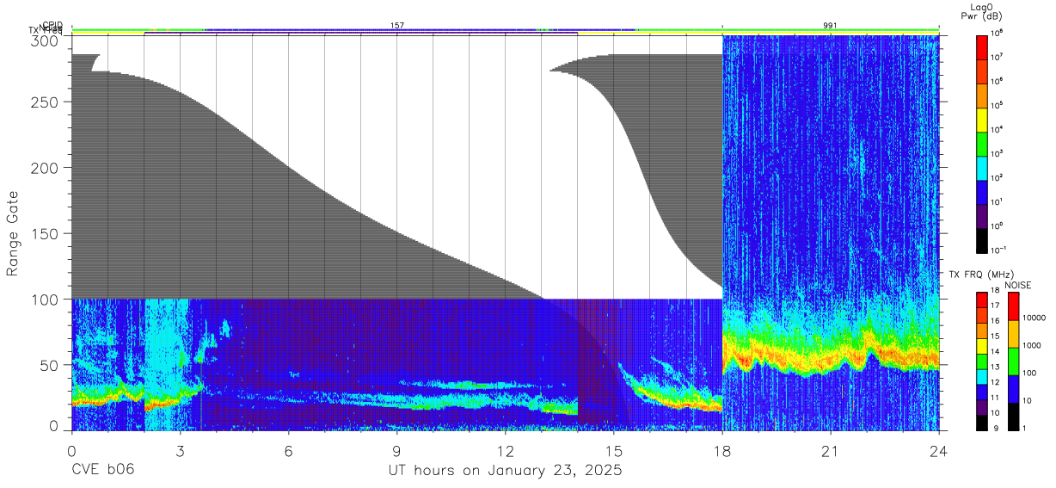The height and width of the screenshot is (488, 1056).
Task: Select the green segment of NOISE colorbar
Action: [x=1013, y=361]
